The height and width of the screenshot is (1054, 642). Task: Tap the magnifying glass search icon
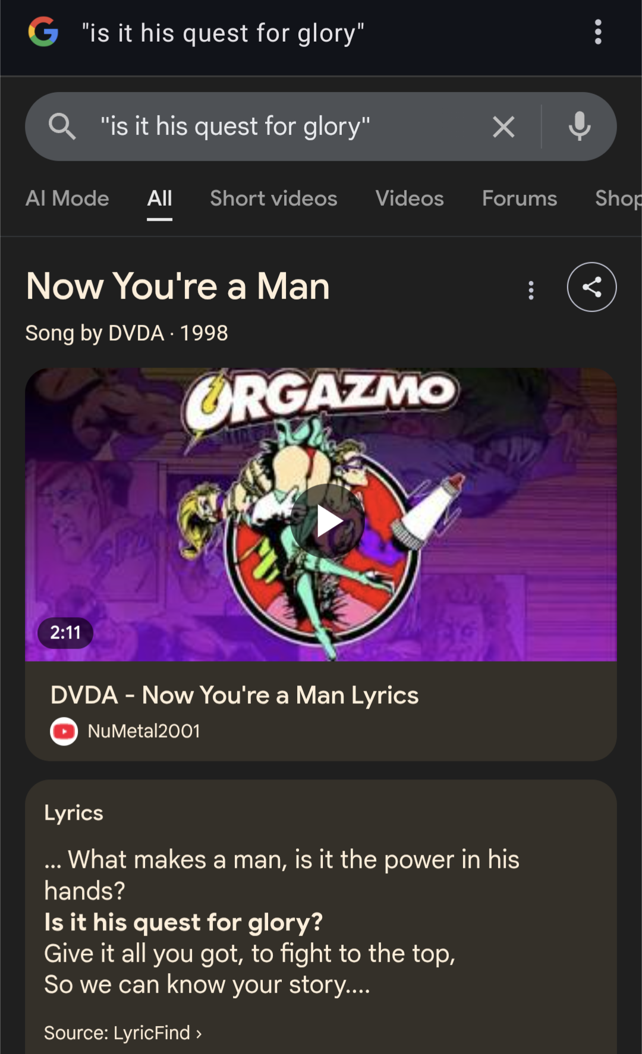[x=62, y=127]
